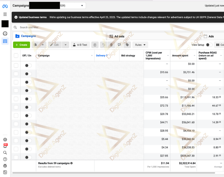Click the Bid strategy column header
224x177 pixels.
pos(128,55)
